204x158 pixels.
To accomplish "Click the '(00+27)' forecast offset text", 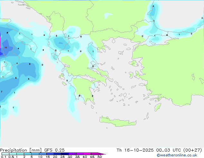I will pos(192,150).
